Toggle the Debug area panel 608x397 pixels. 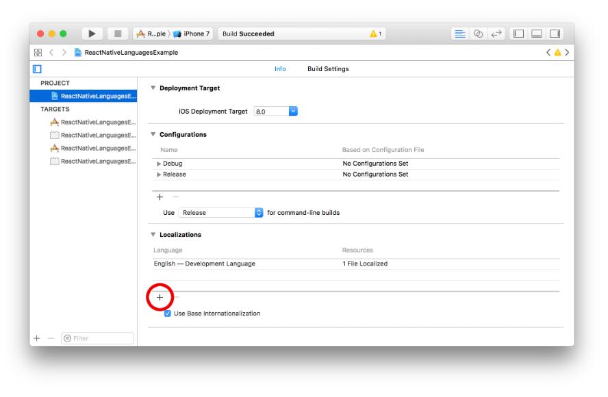[x=537, y=34]
